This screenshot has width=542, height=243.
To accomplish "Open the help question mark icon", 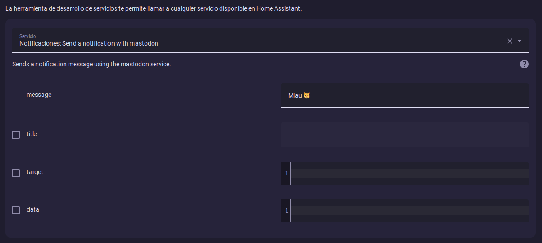I will tap(524, 64).
